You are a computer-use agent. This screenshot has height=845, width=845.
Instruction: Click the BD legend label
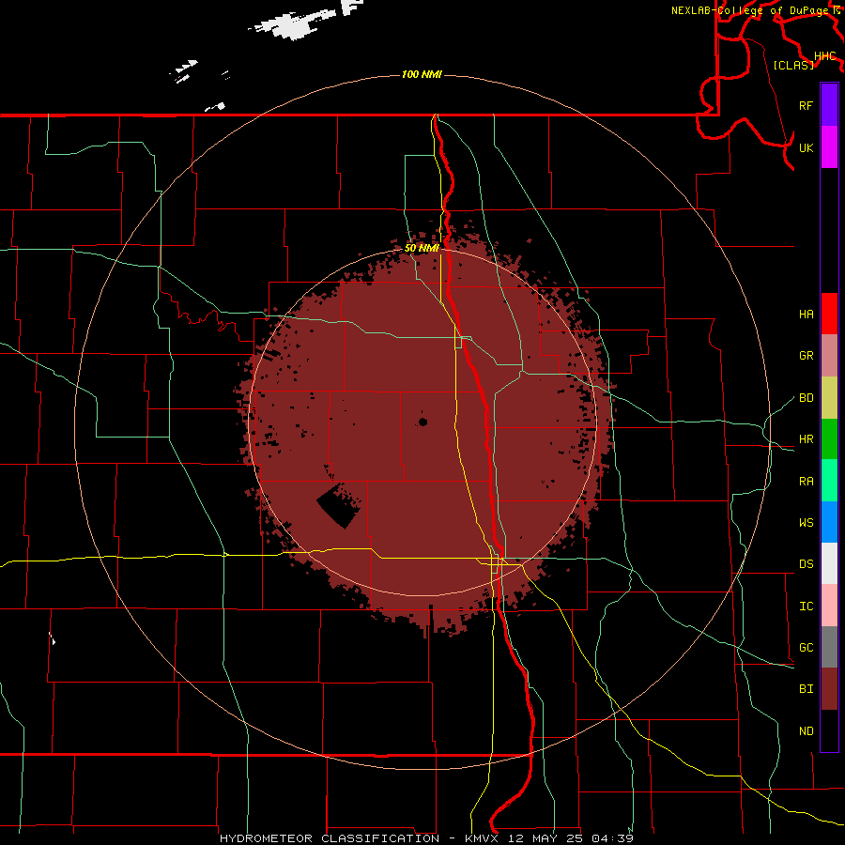point(807,398)
